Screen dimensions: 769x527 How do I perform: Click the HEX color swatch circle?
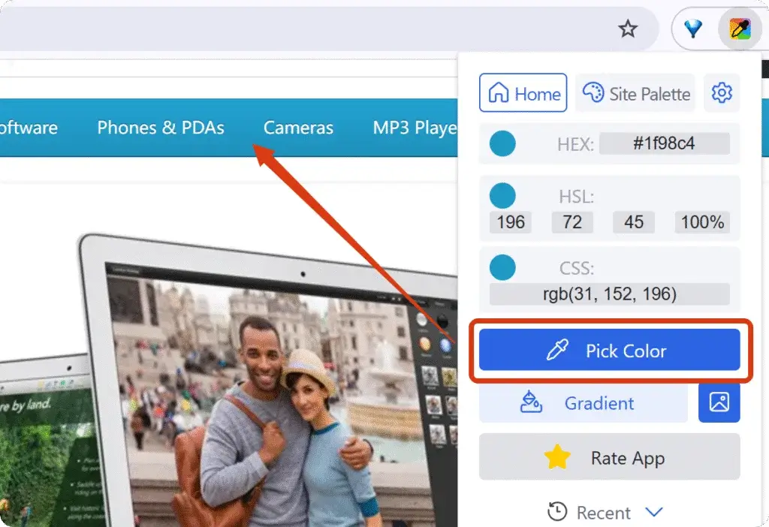pyautogui.click(x=502, y=143)
